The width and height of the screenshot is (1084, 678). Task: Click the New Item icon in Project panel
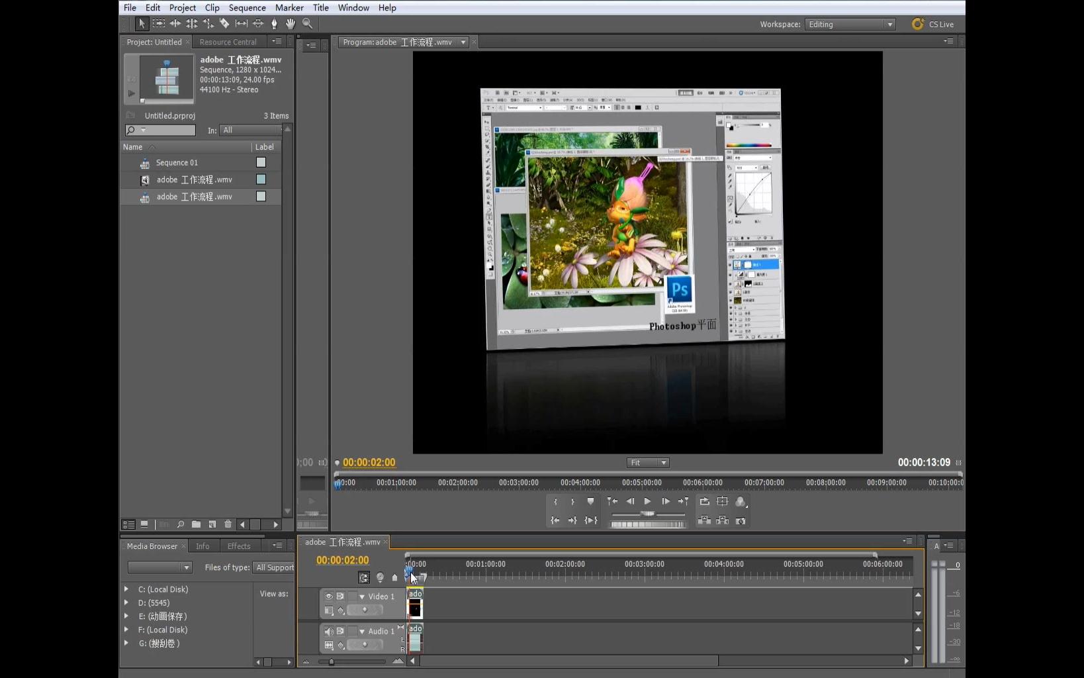point(212,524)
